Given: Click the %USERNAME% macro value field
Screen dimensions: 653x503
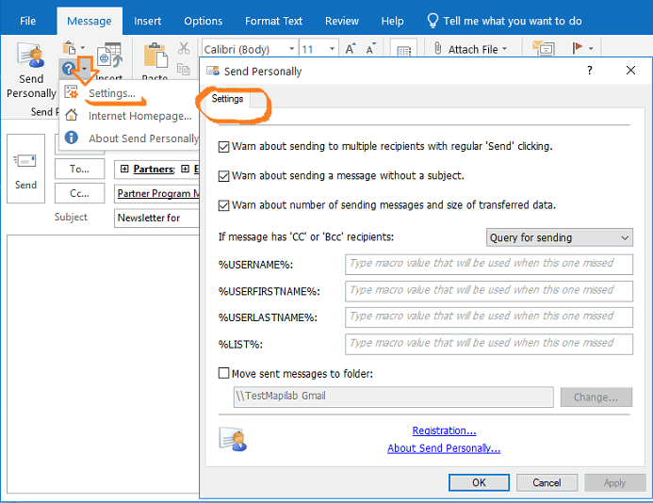Looking at the screenshot, I should pyautogui.click(x=489, y=264).
